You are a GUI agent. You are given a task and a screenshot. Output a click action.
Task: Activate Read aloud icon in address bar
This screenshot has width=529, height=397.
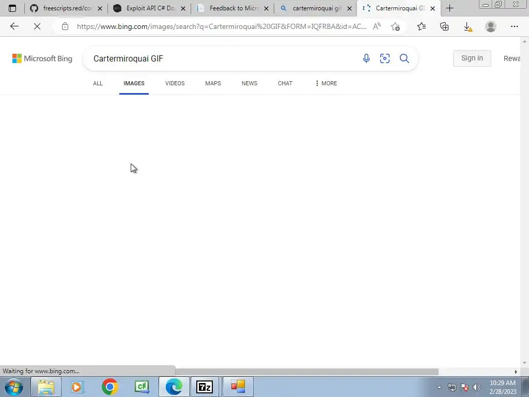coord(377,26)
